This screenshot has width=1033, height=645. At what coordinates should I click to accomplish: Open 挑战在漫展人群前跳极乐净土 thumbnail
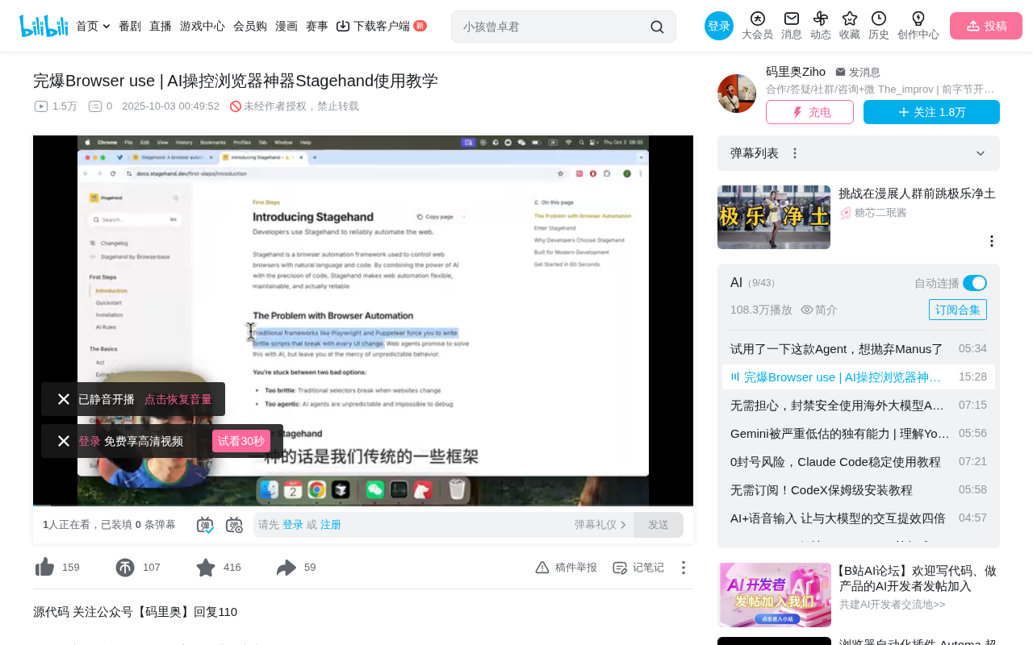click(x=774, y=217)
